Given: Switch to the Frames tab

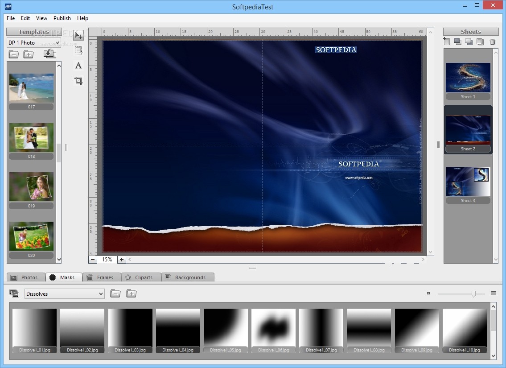Looking at the screenshot, I should click(x=102, y=277).
